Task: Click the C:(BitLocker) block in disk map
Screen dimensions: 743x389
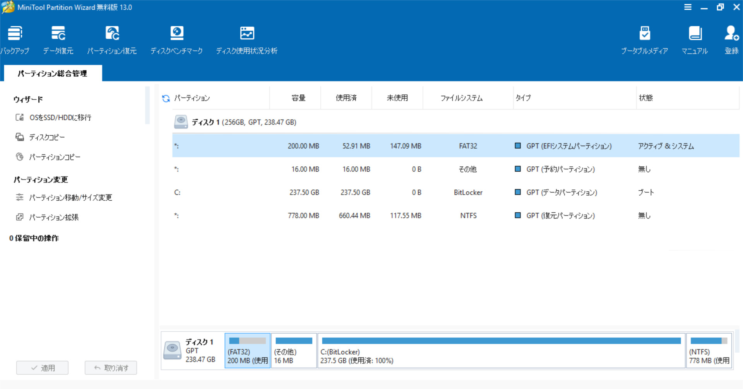Action: point(501,351)
